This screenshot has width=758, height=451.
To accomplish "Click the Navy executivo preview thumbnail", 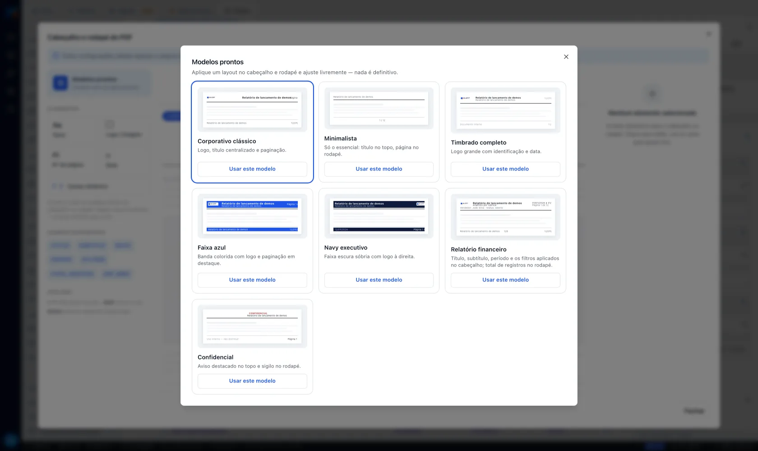I will (379, 216).
